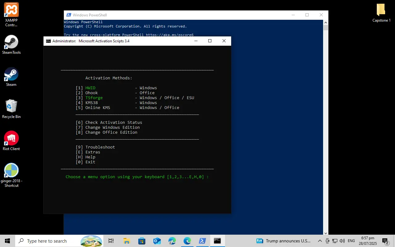Select the Riot Client shortcut icon

coord(11,141)
